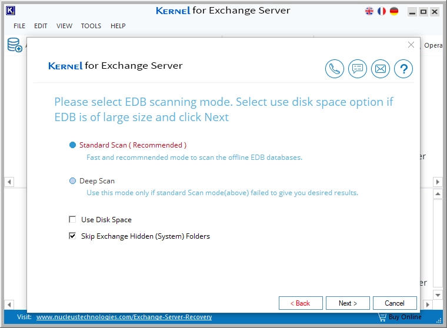The image size is (447, 328).
Task: Maximize the Kernel application window
Action: pyautogui.click(x=423, y=12)
